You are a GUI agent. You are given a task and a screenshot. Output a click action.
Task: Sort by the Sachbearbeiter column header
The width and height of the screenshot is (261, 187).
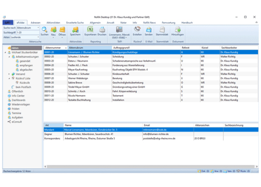[239, 48]
